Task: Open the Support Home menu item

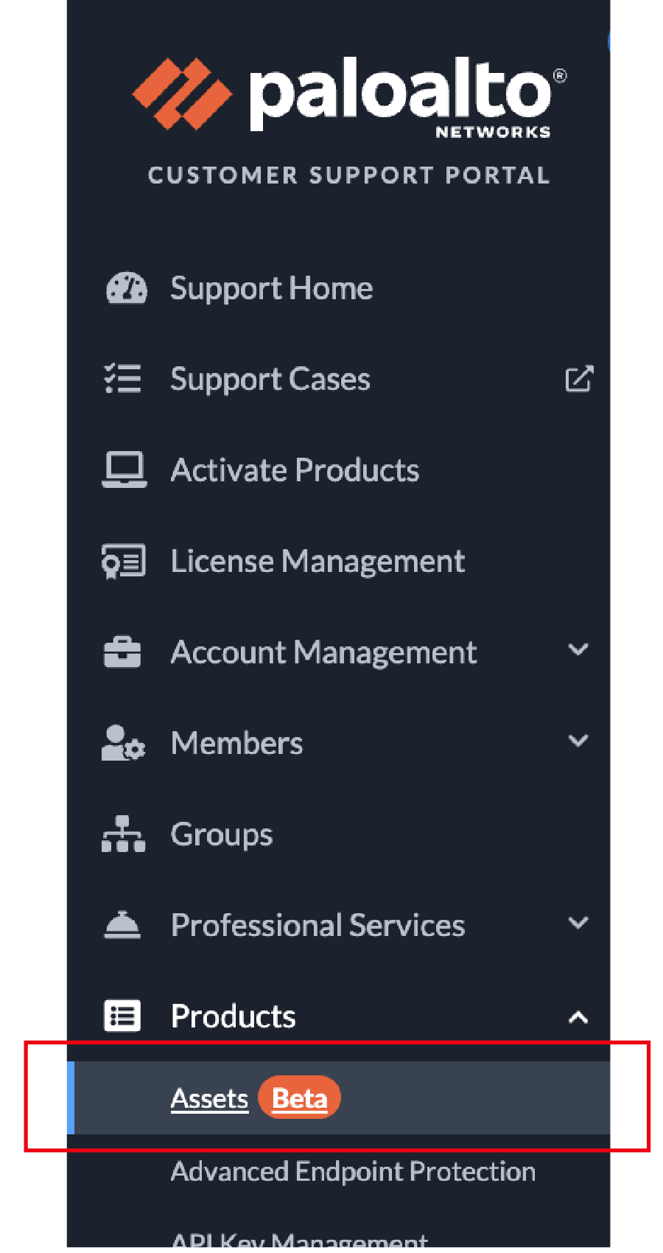Action: point(271,288)
